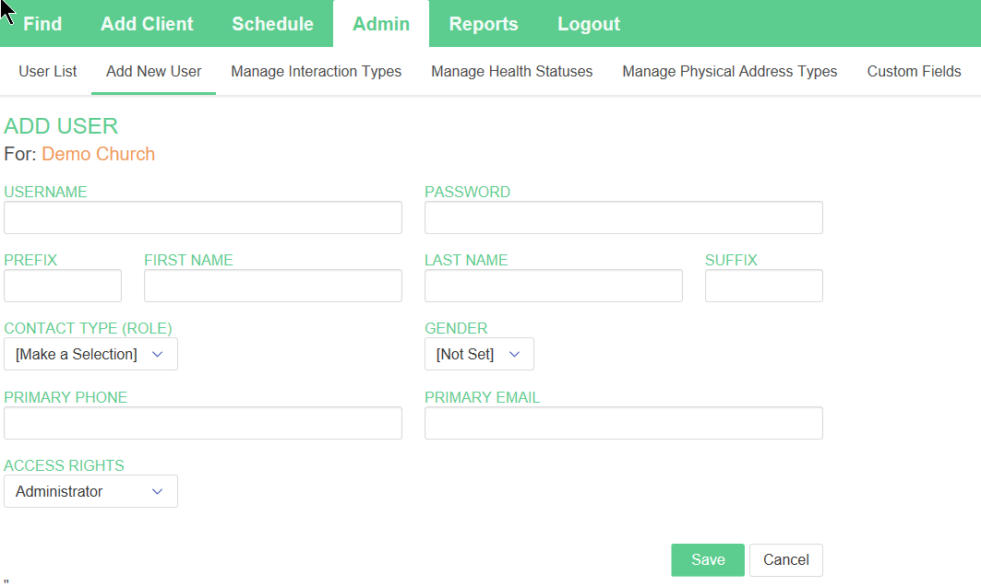Open the Find menu item
Screen dimensions: 981x587
pos(42,24)
